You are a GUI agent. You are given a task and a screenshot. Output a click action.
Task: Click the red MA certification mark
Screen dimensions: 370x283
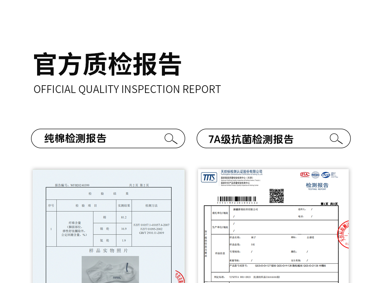[305, 175]
